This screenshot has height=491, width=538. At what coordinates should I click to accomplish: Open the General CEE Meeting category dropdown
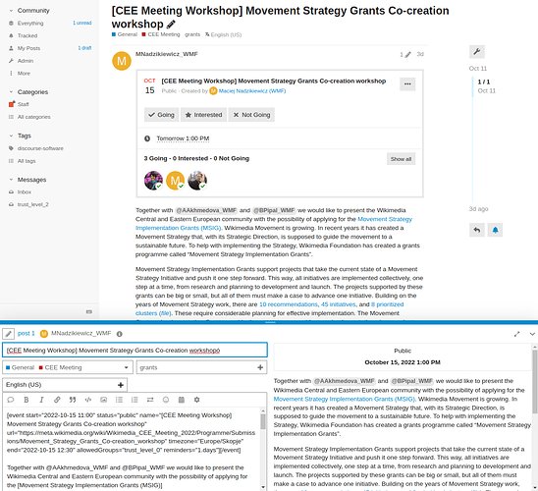point(68,367)
